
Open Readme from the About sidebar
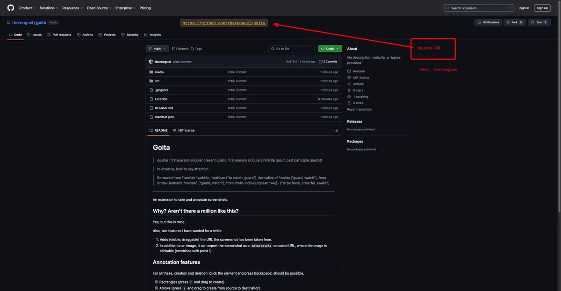[x=356, y=71]
